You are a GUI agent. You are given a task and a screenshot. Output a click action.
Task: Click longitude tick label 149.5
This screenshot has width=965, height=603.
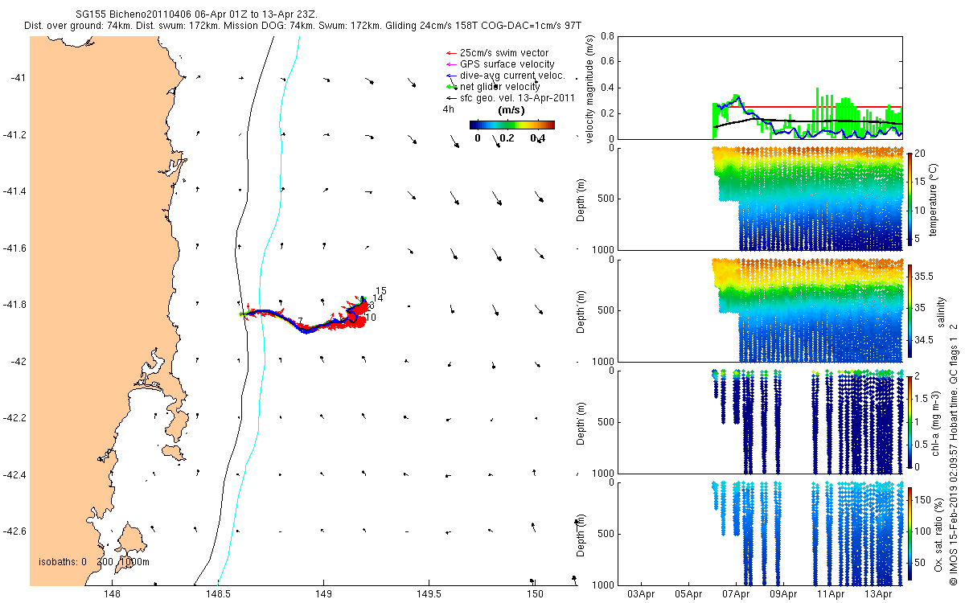click(x=428, y=594)
